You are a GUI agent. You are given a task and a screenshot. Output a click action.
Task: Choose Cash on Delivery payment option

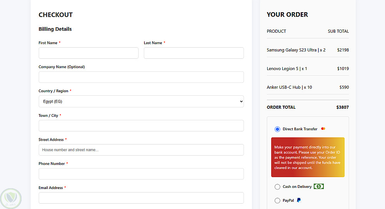pyautogui.click(x=277, y=187)
